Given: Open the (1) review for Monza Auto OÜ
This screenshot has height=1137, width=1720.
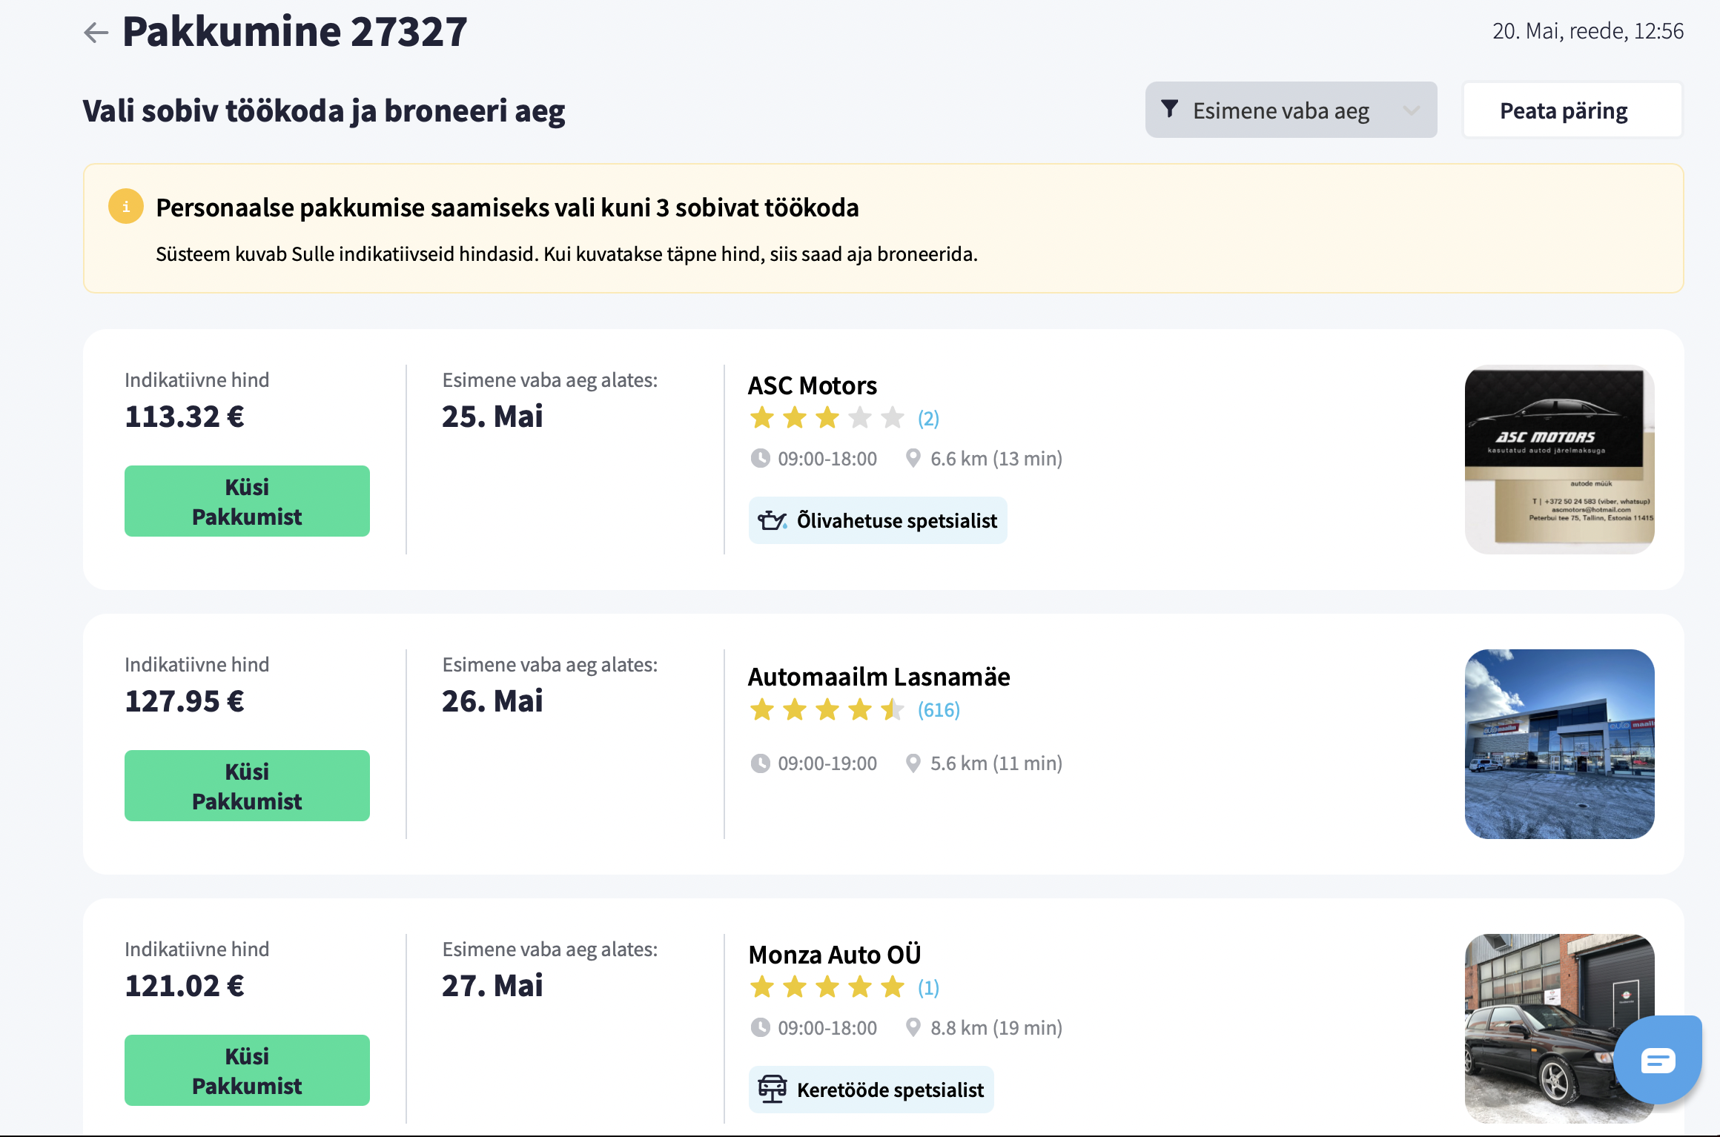Looking at the screenshot, I should click(x=928, y=988).
